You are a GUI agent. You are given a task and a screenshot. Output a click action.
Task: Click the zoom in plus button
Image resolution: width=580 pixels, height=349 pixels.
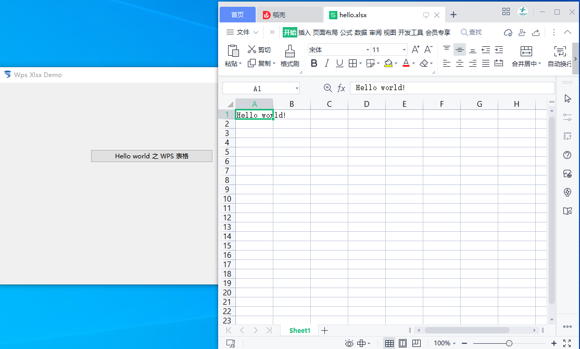554,343
